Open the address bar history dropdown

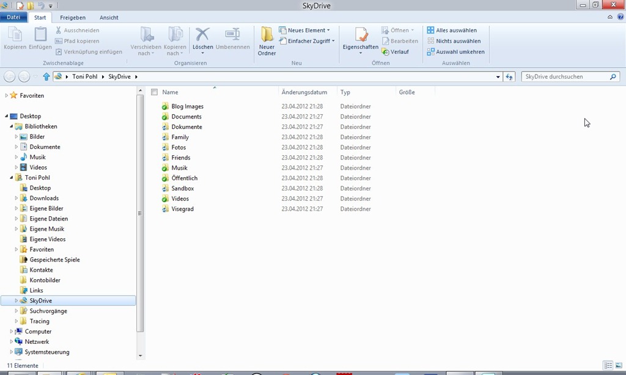tap(498, 77)
